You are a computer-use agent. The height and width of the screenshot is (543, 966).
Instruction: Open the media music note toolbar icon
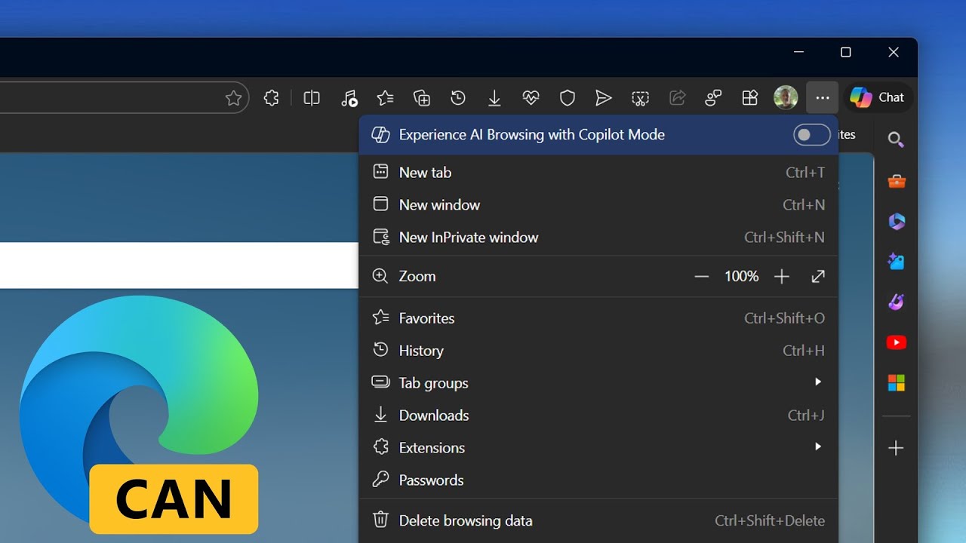click(x=349, y=98)
